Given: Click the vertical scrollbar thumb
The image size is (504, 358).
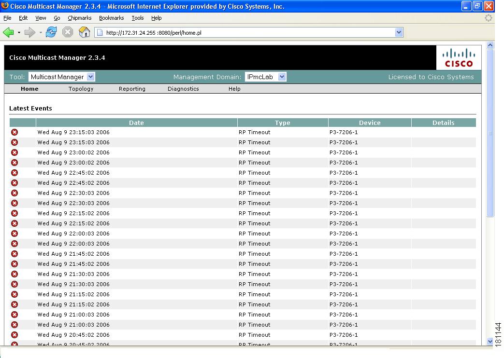Looking at the screenshot, I should pyautogui.click(x=490, y=133).
